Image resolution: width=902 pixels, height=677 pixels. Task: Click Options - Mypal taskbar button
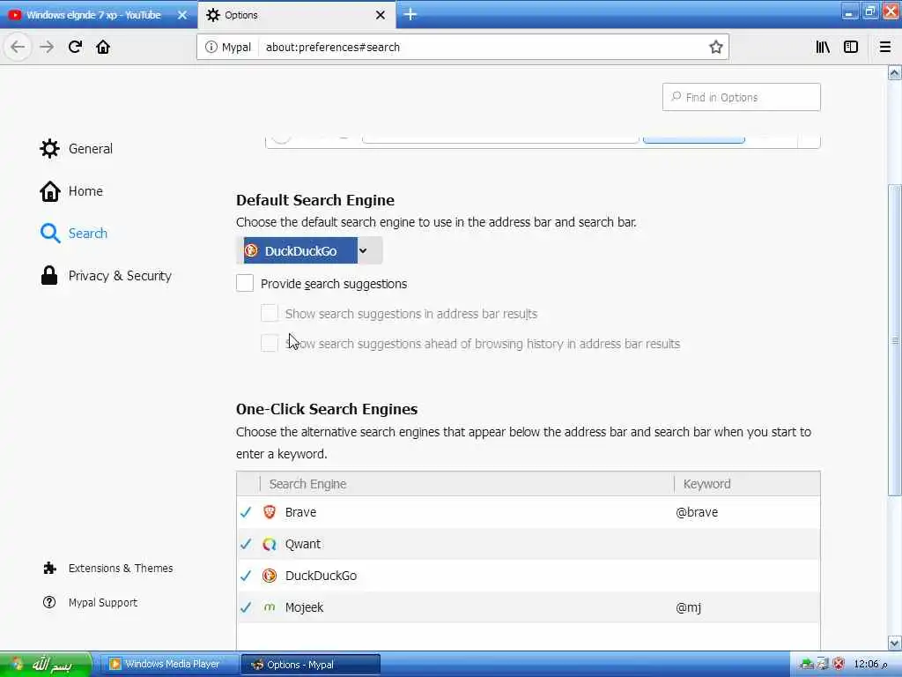tap(311, 665)
